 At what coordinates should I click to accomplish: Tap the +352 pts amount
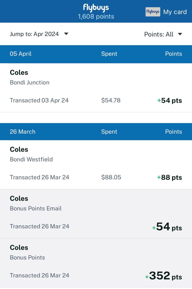(x=164, y=276)
